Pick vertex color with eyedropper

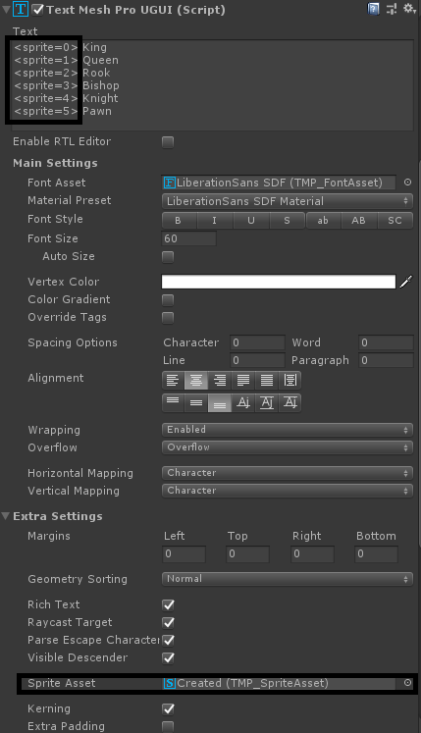[x=406, y=282]
